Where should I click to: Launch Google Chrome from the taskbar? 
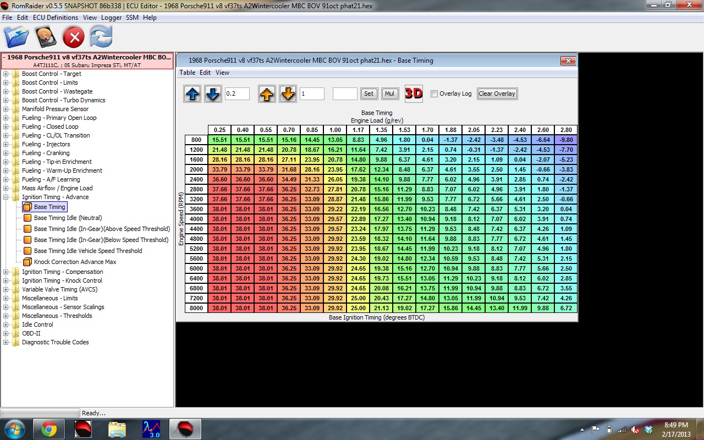pyautogui.click(x=48, y=429)
